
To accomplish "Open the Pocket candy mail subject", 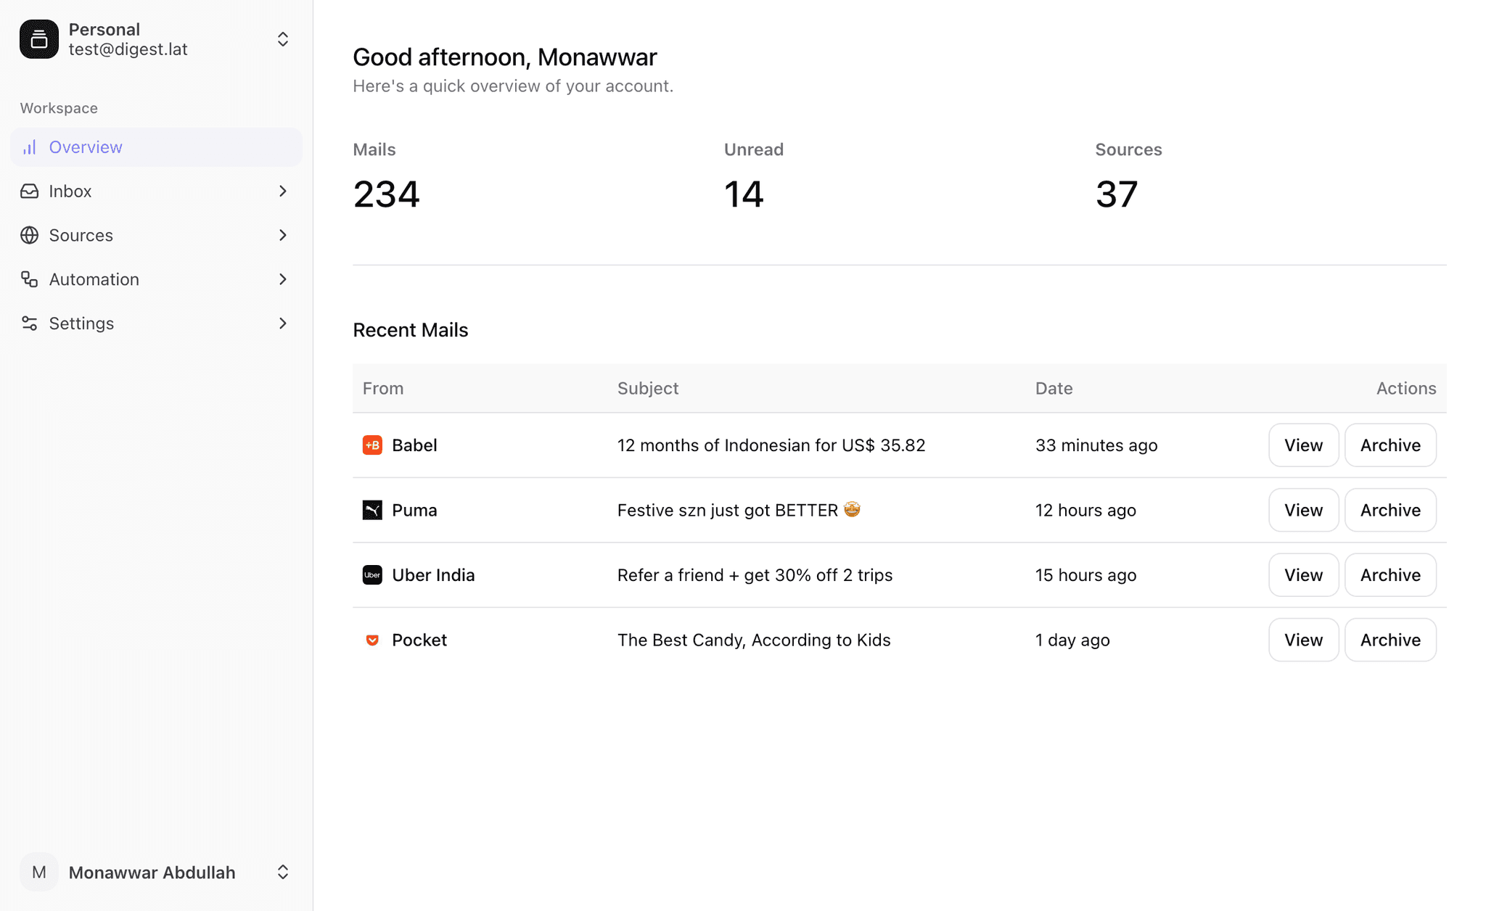I will pyautogui.click(x=753, y=640).
